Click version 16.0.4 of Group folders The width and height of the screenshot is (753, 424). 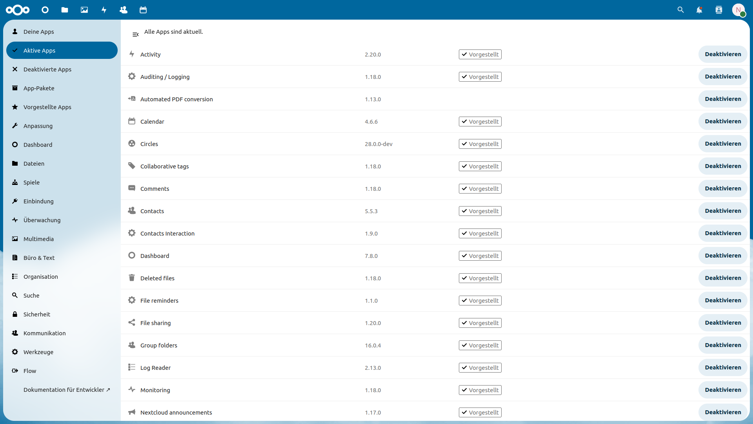[373, 345]
